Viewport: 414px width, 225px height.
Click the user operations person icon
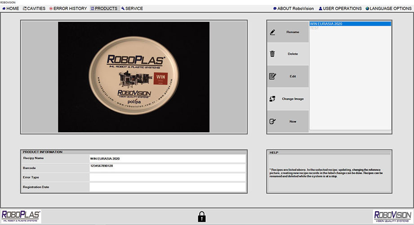[320, 9]
